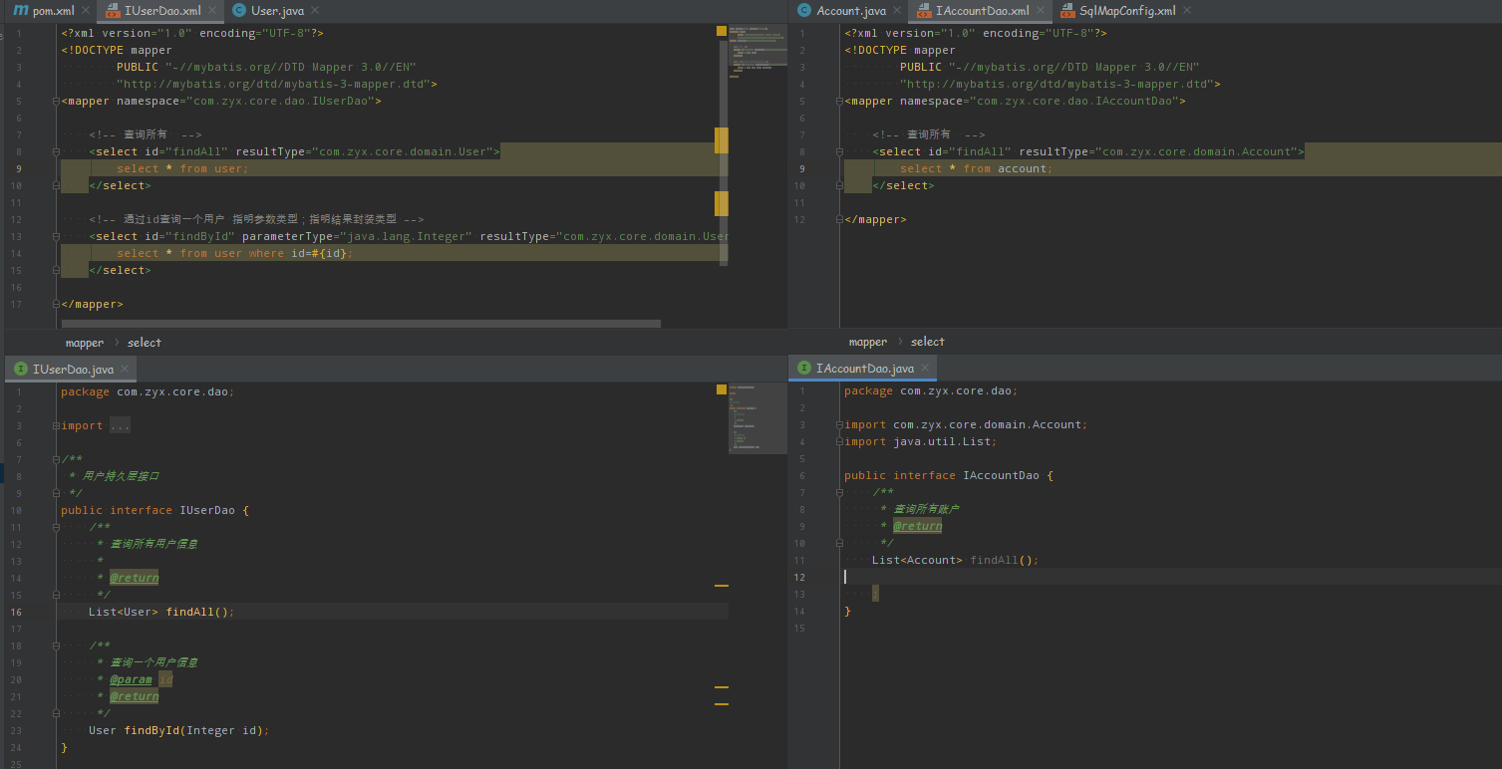Click the warning stripe mark beside @param line in IUserDao.java
The image size is (1502, 769).
pyautogui.click(x=722, y=687)
